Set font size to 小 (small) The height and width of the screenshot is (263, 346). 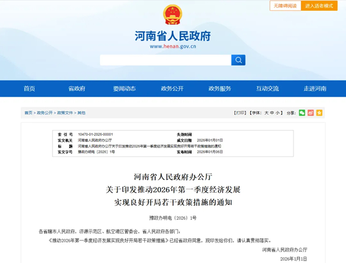(277, 113)
